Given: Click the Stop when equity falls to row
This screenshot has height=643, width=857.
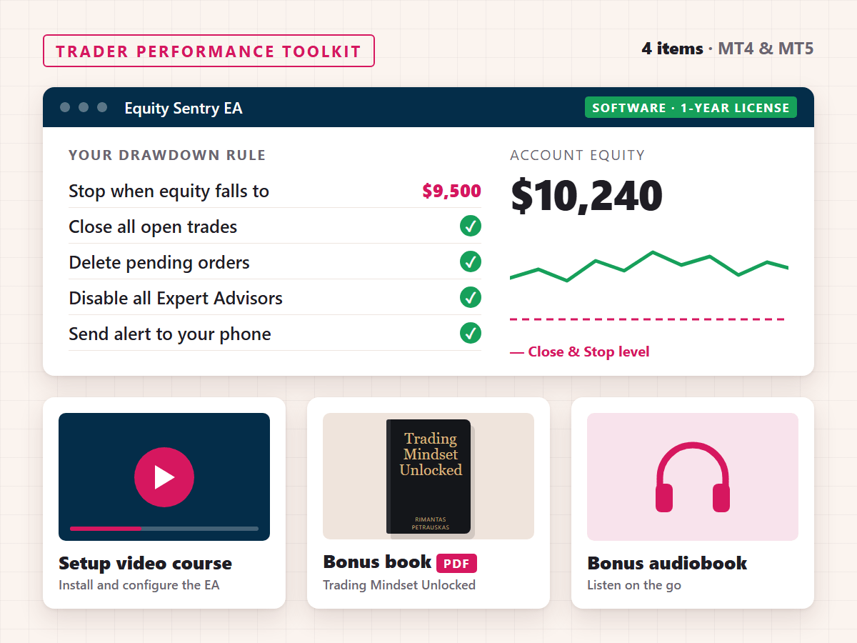Looking at the screenshot, I should [x=275, y=191].
